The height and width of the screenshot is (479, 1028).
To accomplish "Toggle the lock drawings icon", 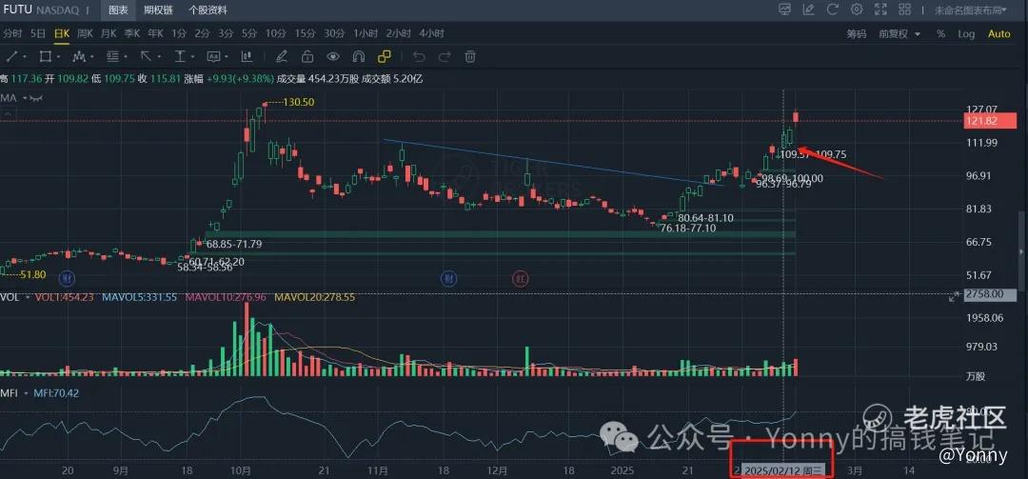I will pos(307,56).
